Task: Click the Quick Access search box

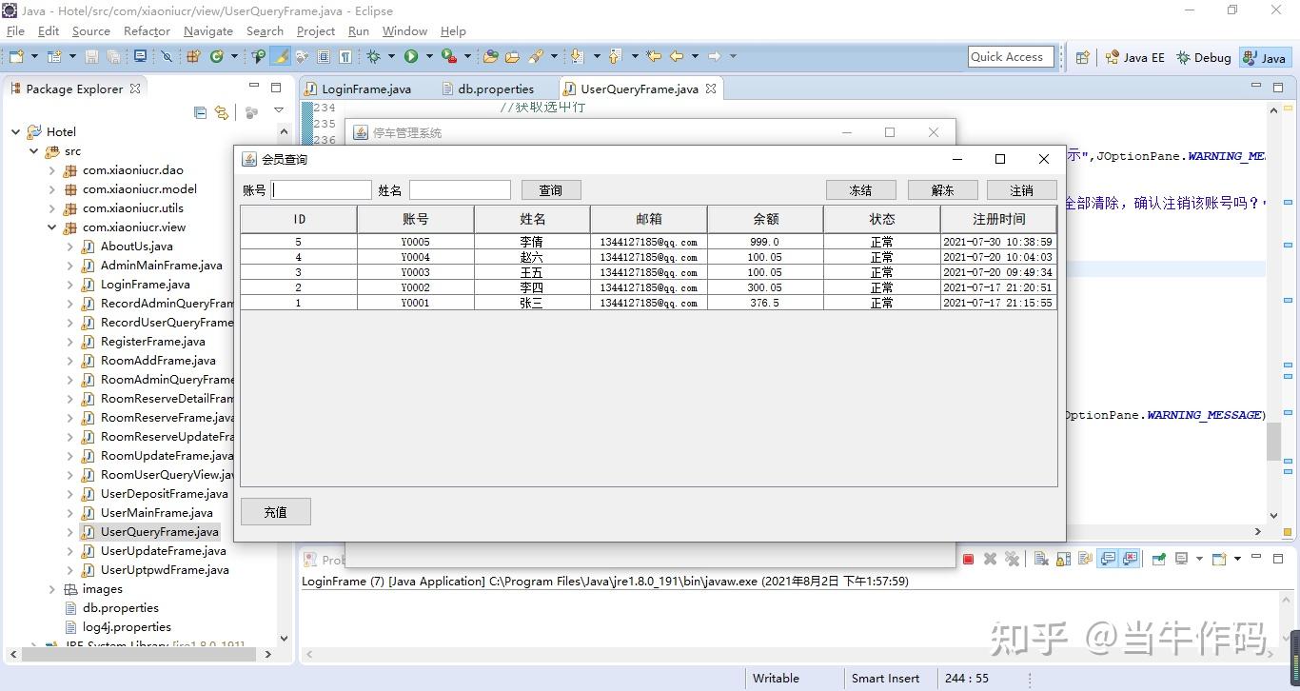Action: (1011, 57)
